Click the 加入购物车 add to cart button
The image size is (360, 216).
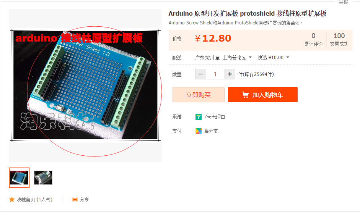point(263,95)
